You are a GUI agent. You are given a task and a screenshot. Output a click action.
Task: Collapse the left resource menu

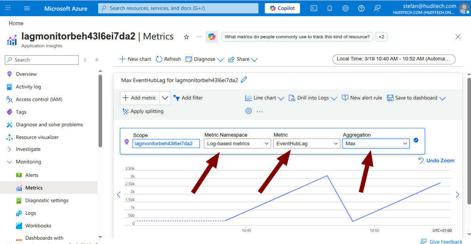[97, 60]
